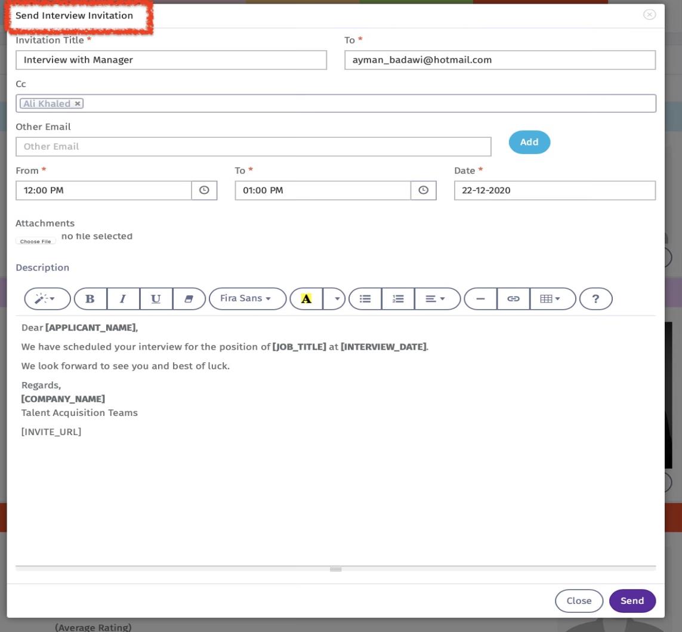This screenshot has height=632, width=682.
Task: Remove Ali Khaled from Cc
Action: point(78,104)
